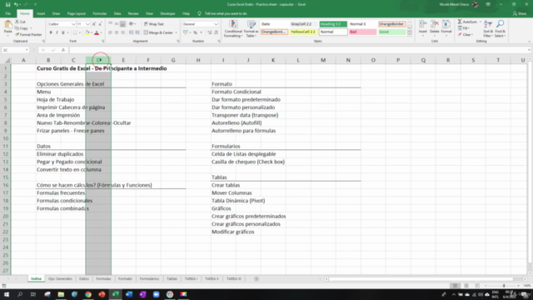Click the Insert Function fx icon
Viewport: 533px width, 300px height.
[x=63, y=50]
